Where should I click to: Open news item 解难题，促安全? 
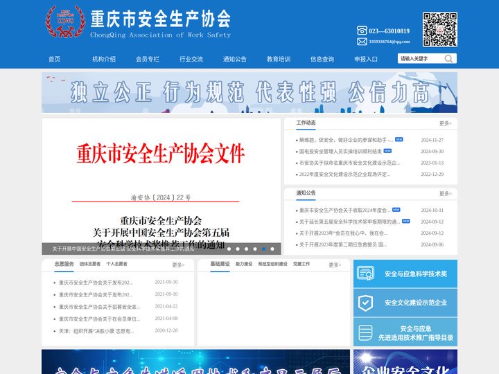(x=346, y=140)
